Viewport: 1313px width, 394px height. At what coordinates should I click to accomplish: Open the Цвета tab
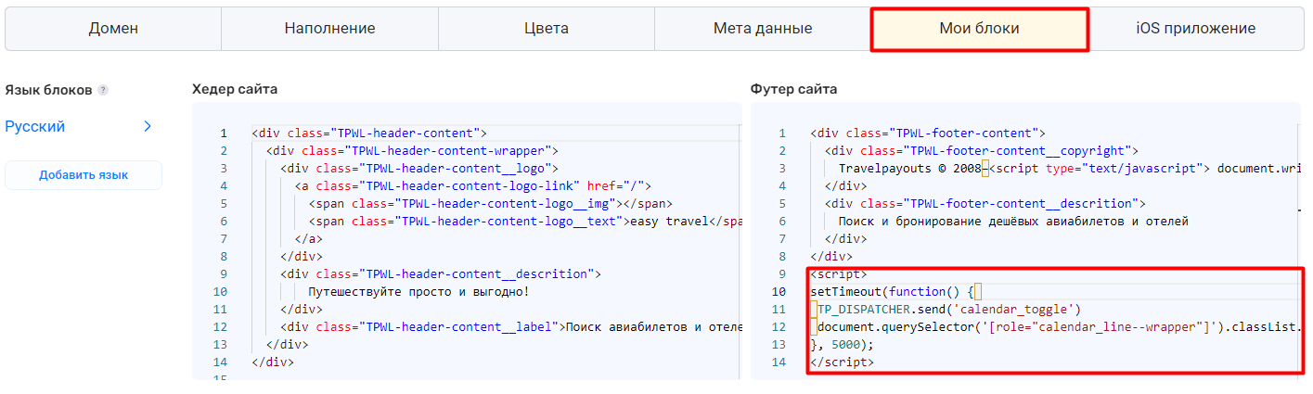point(547,29)
